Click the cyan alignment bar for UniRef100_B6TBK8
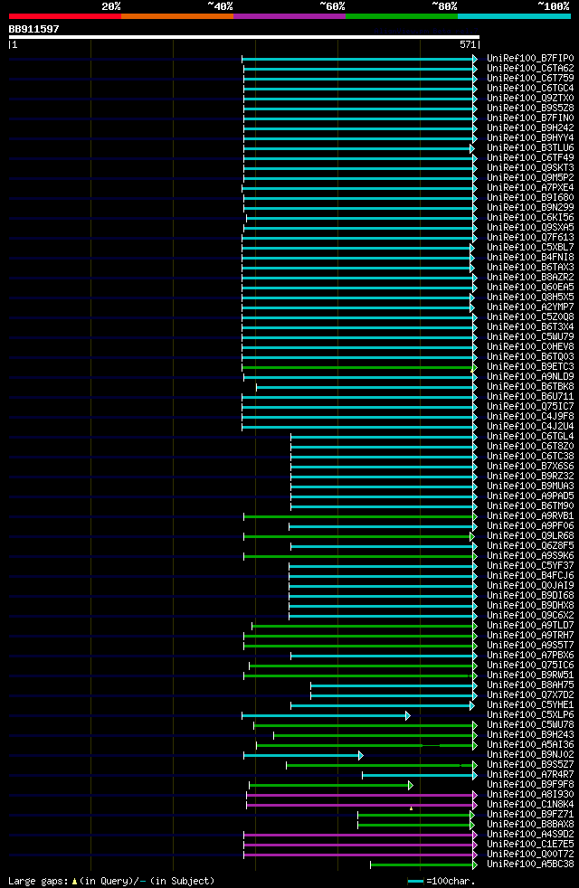The image size is (579, 888). coord(366,387)
